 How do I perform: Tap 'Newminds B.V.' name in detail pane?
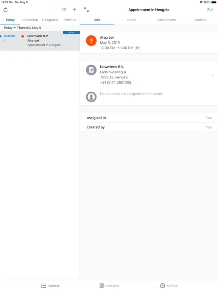pyautogui.click(x=112, y=67)
